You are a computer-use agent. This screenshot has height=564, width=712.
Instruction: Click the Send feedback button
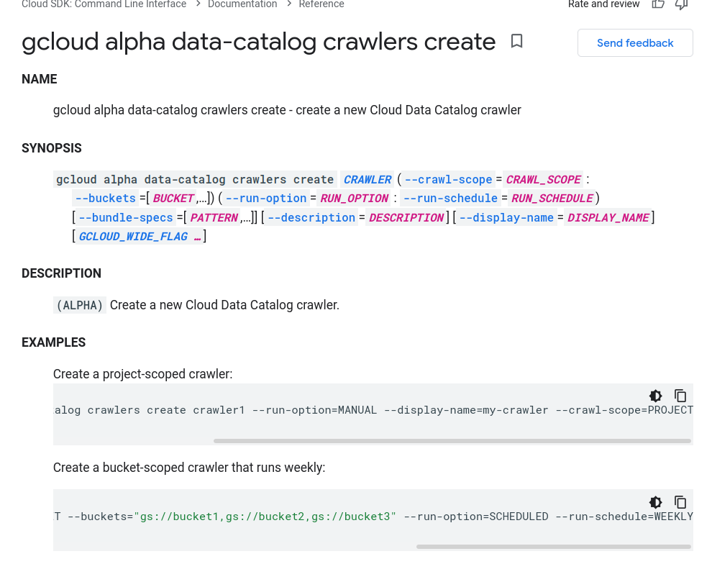pyautogui.click(x=635, y=43)
